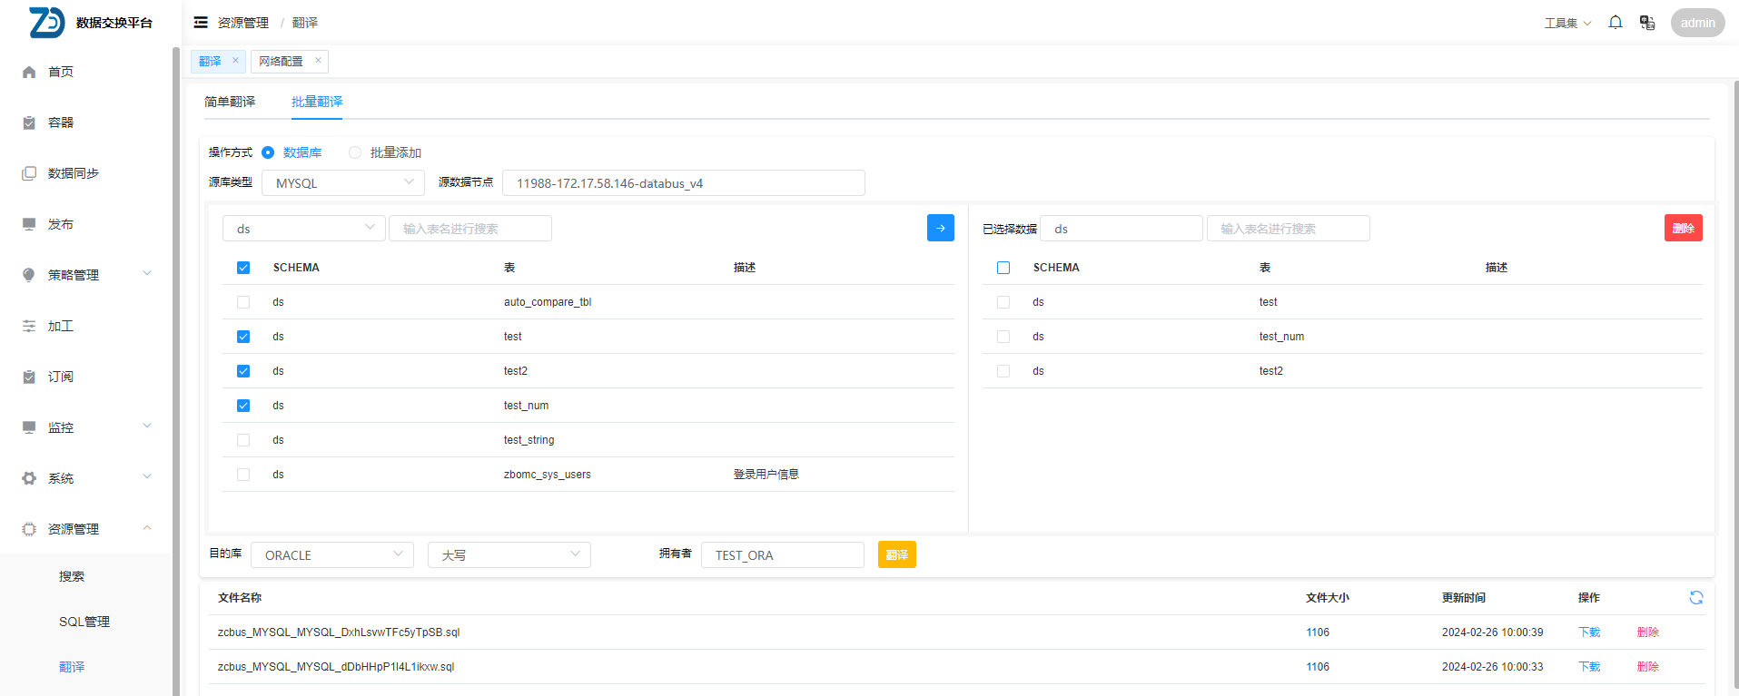Select the 批量添加 radio option
This screenshot has width=1739, height=696.
[x=355, y=152]
